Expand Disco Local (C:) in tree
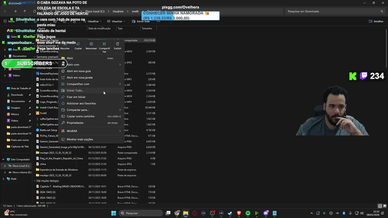This screenshot has height=218, width=388. click(5, 166)
